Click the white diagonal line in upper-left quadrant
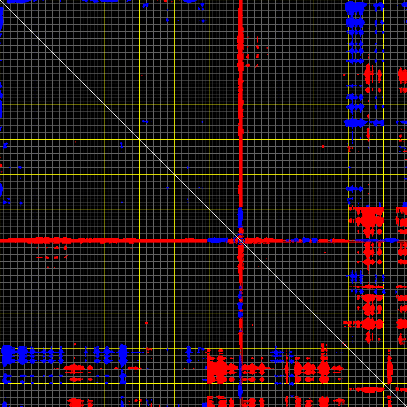Image resolution: width=407 pixels, height=407 pixels. point(87,87)
